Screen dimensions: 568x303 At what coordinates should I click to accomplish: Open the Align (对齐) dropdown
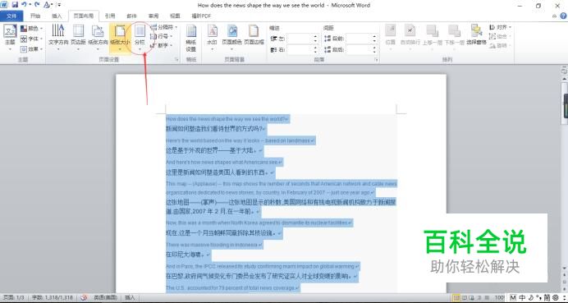500,27
